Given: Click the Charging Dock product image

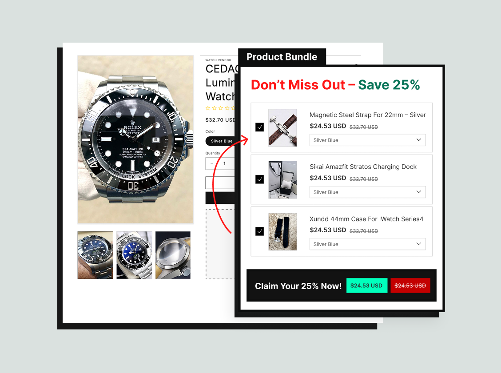Looking at the screenshot, I should (x=282, y=180).
